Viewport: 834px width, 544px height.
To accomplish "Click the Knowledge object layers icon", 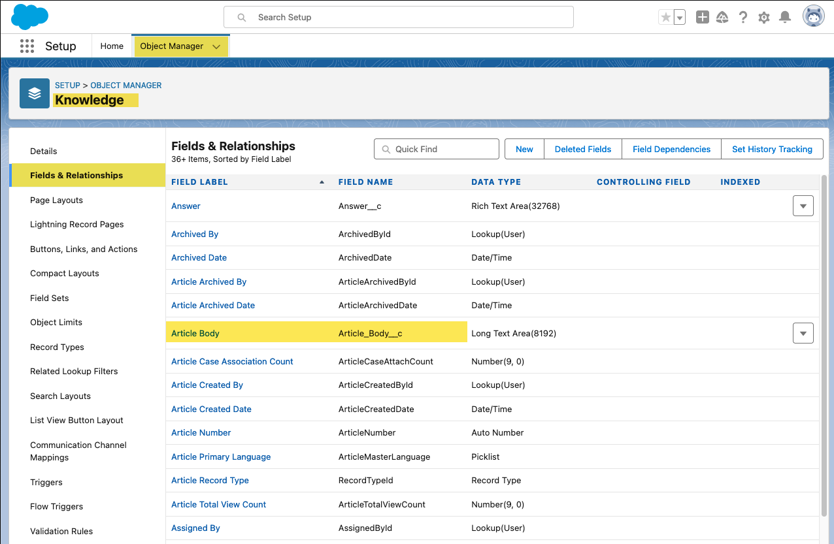I will tap(34, 93).
